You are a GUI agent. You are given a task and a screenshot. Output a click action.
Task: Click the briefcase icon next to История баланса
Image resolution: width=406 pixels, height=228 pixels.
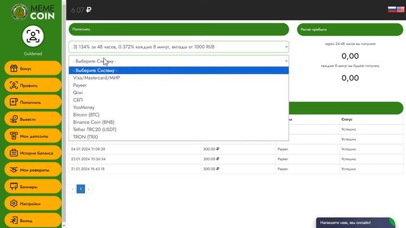[14, 153]
